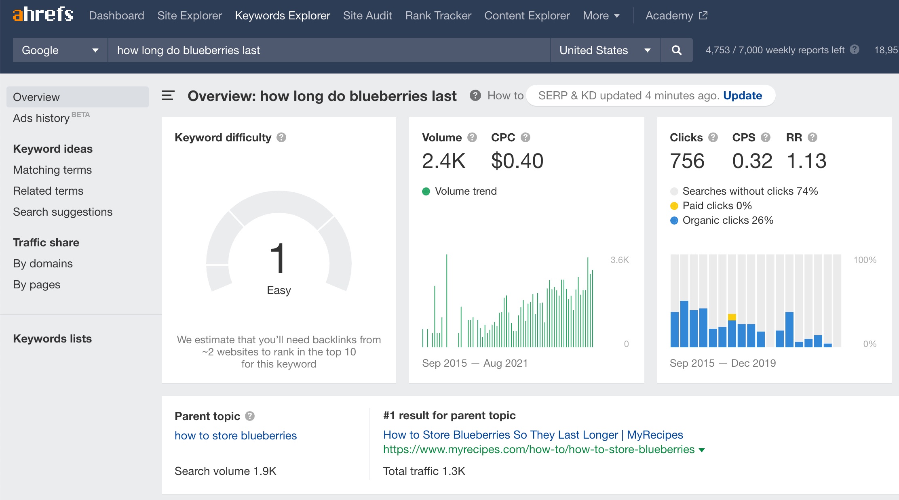Screen dimensions: 899x500
Task: Click the '756' clicks value
Action: [x=687, y=161]
